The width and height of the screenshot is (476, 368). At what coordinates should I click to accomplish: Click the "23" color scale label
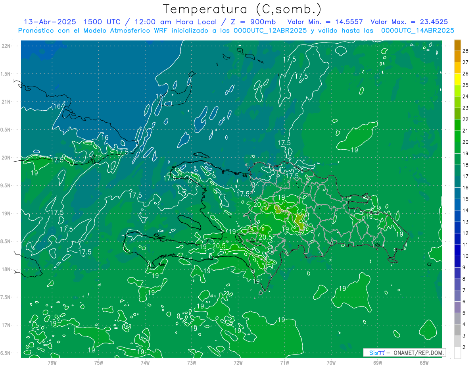pos(466,108)
